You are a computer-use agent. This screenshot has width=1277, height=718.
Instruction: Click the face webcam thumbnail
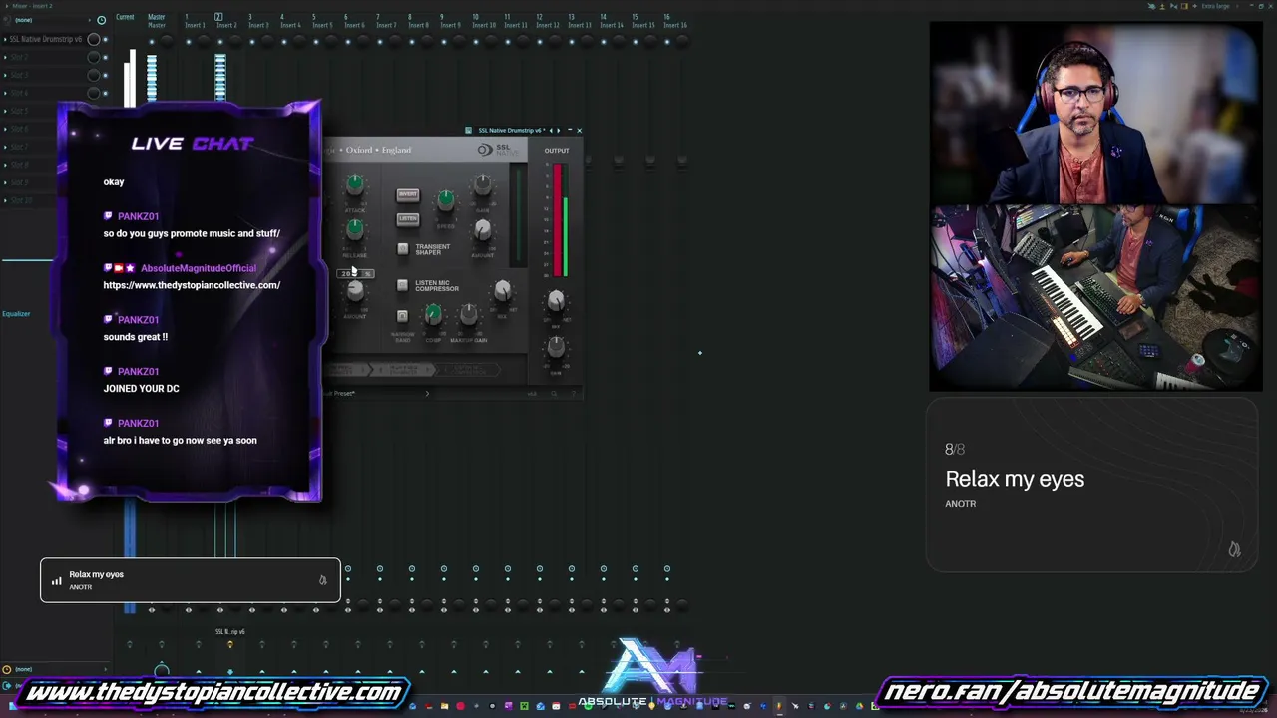click(x=1095, y=114)
